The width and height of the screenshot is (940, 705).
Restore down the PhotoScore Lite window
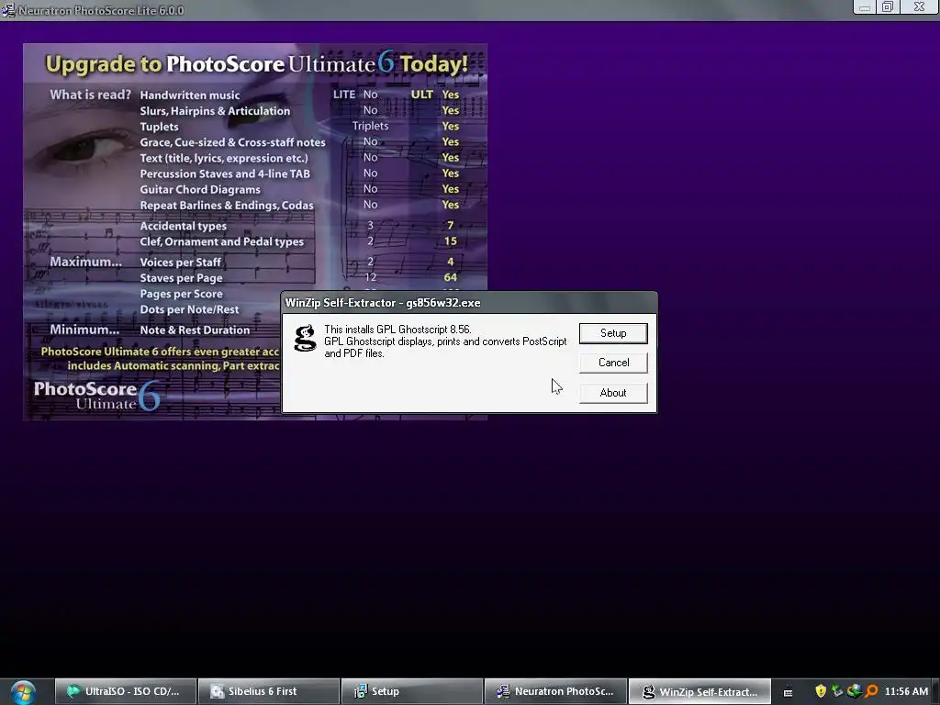pyautogui.click(x=888, y=7)
